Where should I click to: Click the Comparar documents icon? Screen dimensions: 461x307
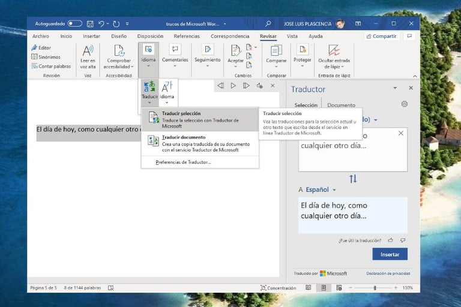coord(276,50)
